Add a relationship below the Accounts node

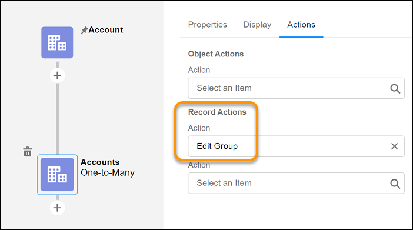pos(57,208)
